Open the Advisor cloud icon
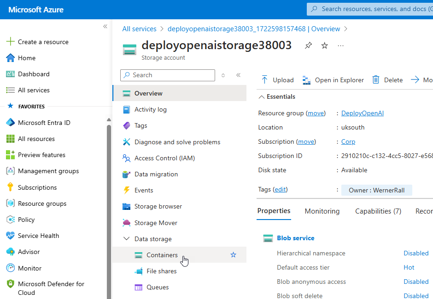433x299 pixels. (10, 252)
